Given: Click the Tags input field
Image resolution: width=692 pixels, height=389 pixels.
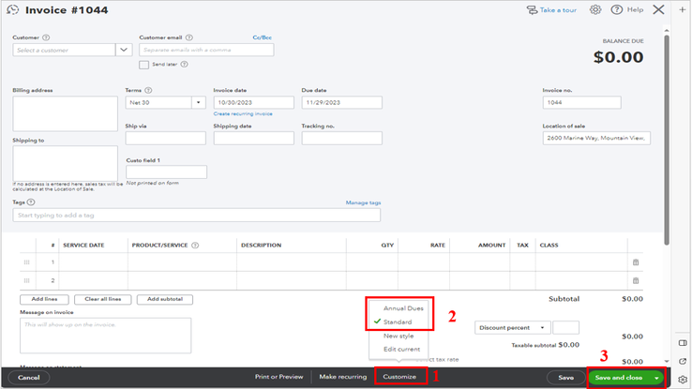Looking at the screenshot, I should point(196,216).
